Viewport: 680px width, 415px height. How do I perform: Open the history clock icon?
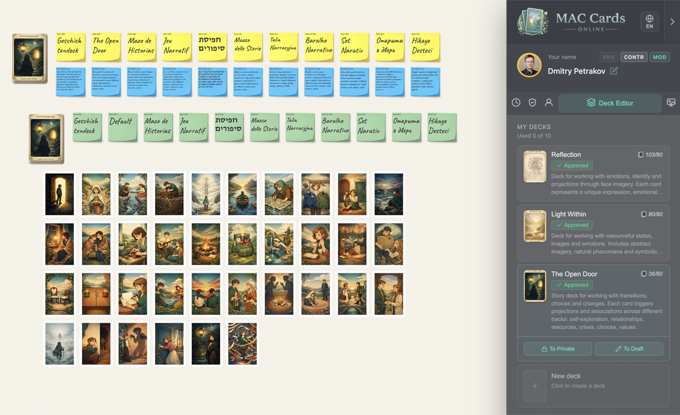click(516, 103)
